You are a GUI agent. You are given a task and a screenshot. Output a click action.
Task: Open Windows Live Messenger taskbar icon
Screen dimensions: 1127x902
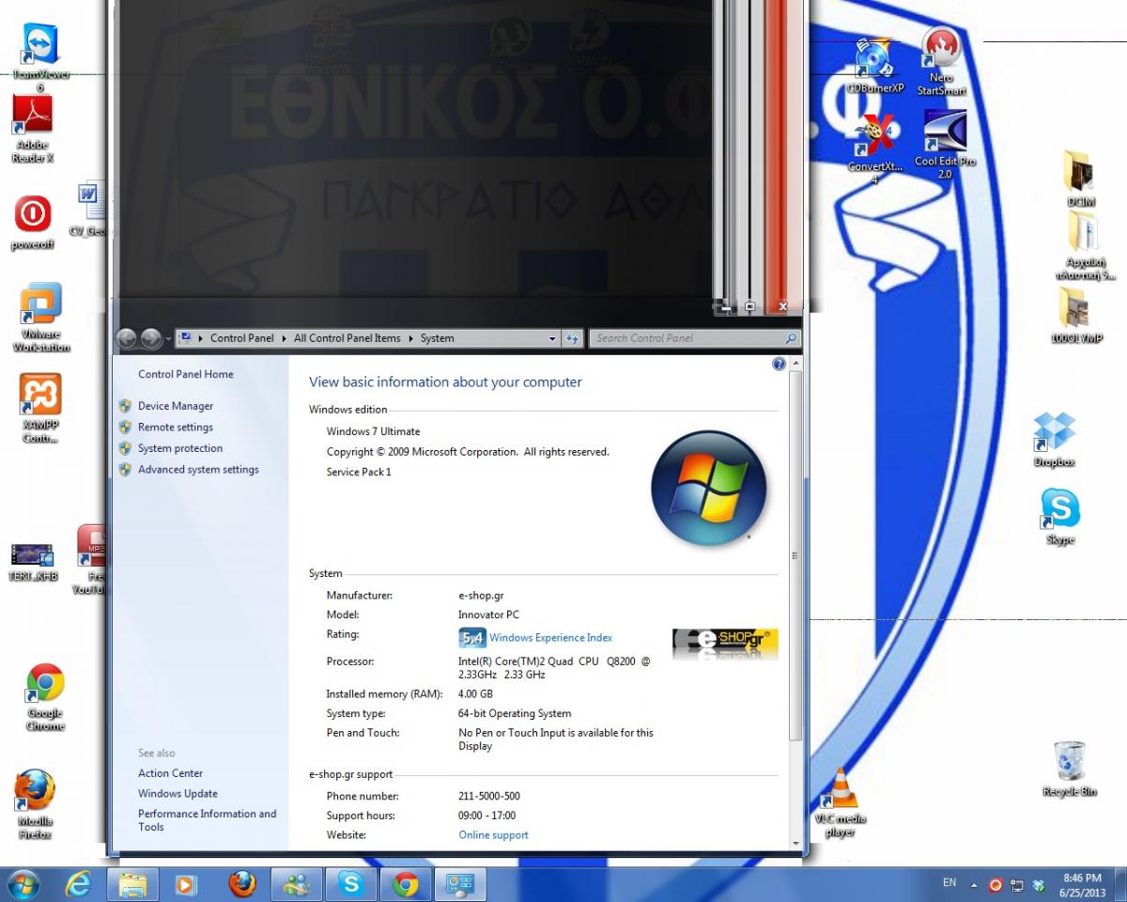pyautogui.click(x=297, y=884)
